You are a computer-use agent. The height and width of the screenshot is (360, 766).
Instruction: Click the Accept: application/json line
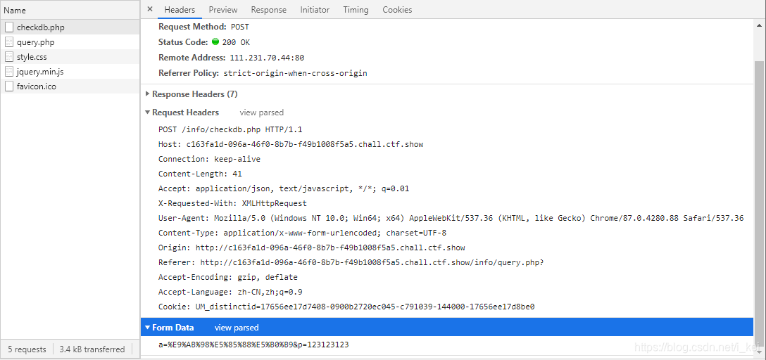[284, 188]
